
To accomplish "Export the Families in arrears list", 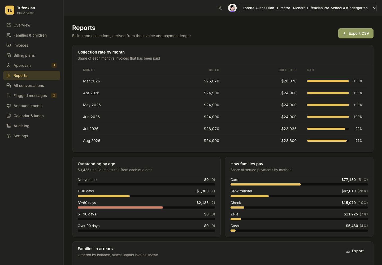I will coord(355,251).
